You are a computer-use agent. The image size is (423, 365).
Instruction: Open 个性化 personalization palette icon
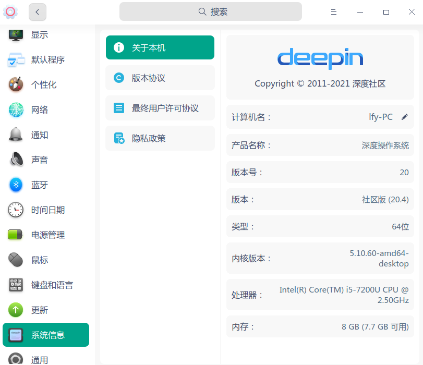15,84
